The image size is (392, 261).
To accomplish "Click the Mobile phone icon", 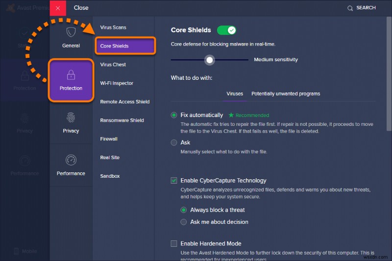I will point(16,251).
